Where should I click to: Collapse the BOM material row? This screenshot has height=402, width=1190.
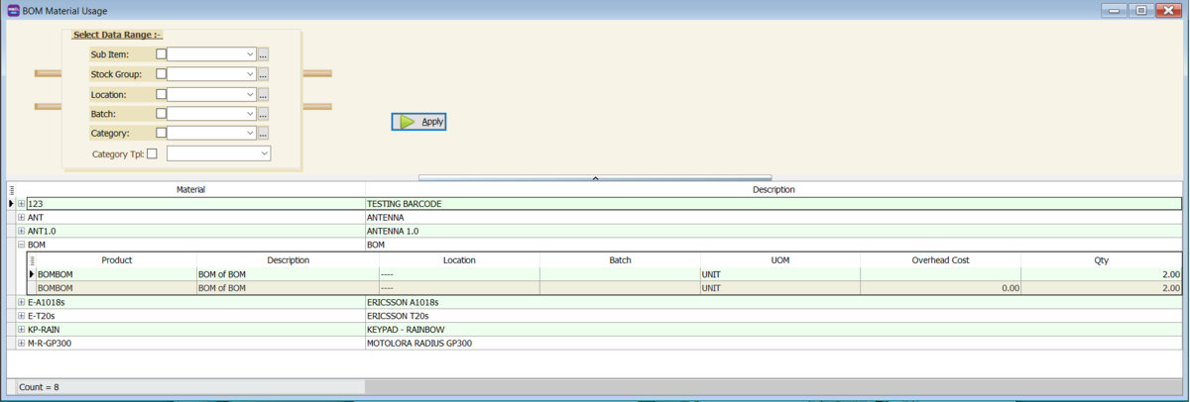pyautogui.click(x=21, y=245)
